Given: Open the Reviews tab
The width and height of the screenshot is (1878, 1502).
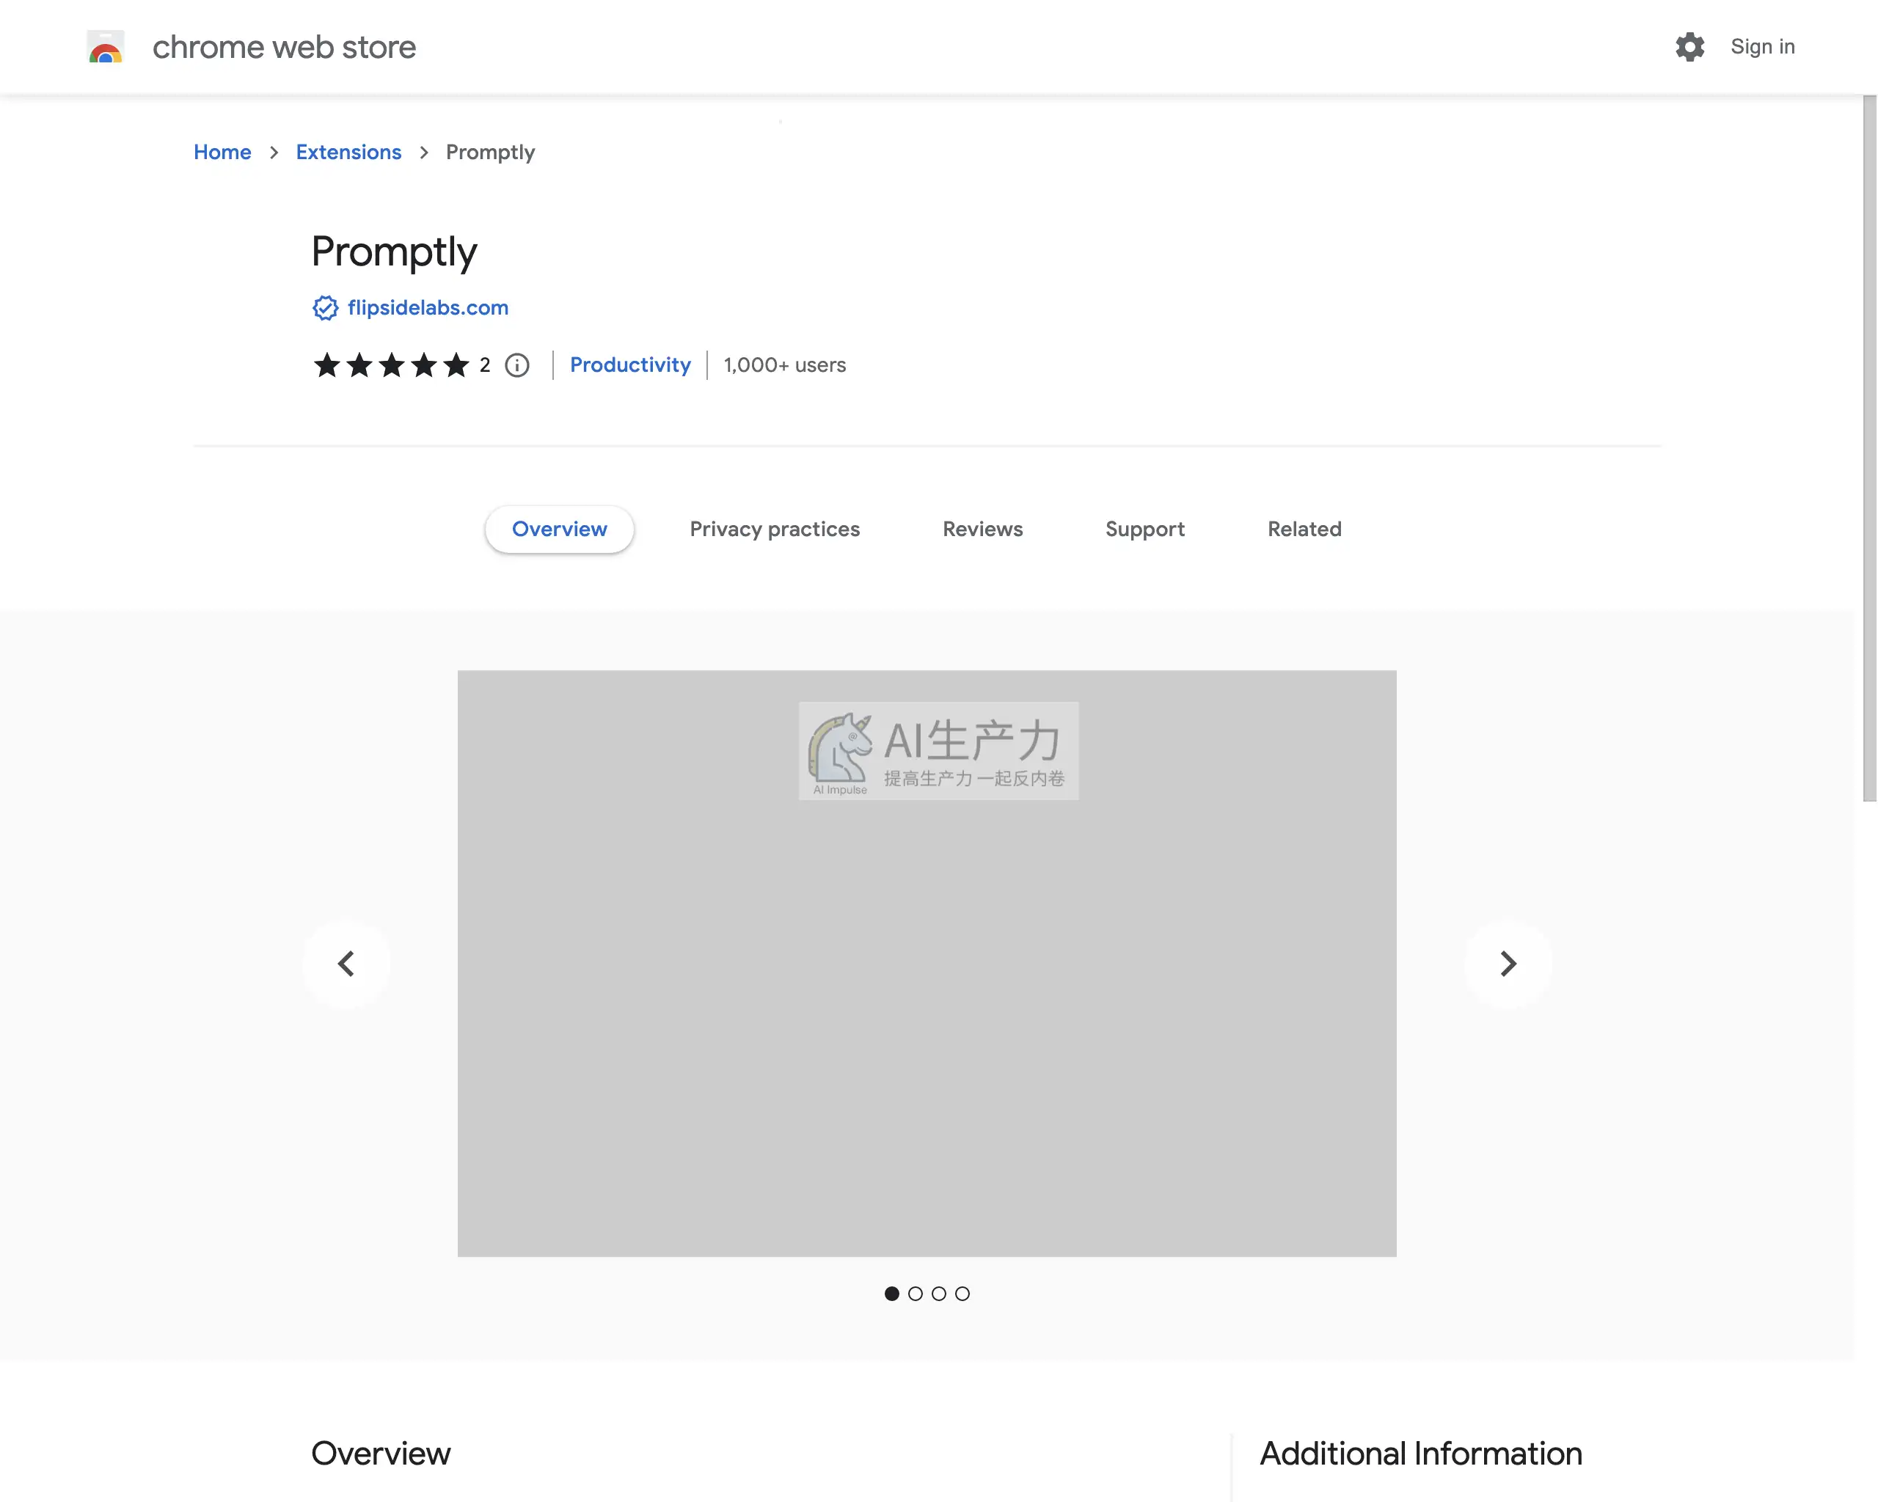Looking at the screenshot, I should click(982, 530).
